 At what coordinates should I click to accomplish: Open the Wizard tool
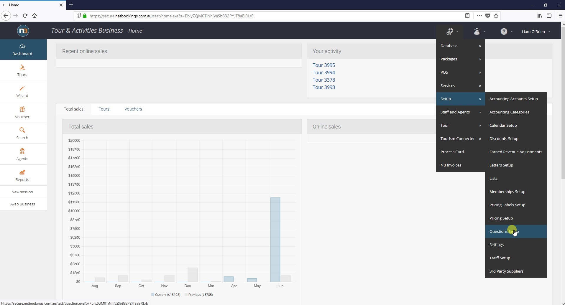click(x=22, y=91)
